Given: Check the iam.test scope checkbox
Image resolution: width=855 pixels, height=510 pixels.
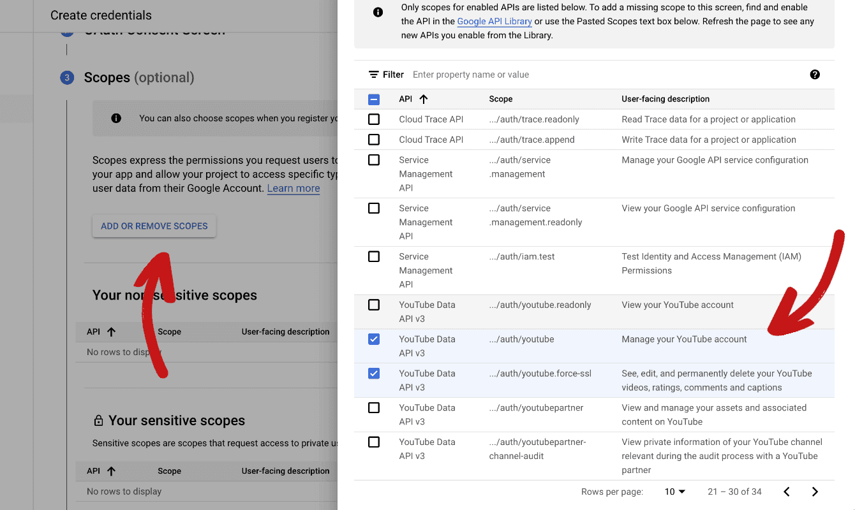Looking at the screenshot, I should pyautogui.click(x=374, y=257).
